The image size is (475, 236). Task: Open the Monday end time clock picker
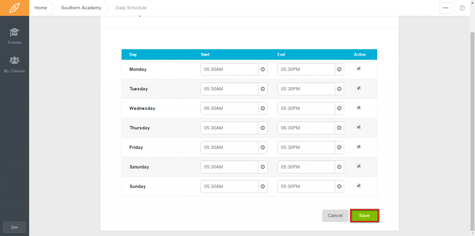[x=339, y=70]
